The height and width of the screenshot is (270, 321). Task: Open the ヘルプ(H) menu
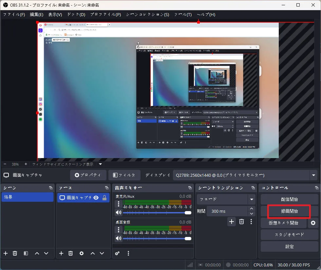pyautogui.click(x=206, y=14)
